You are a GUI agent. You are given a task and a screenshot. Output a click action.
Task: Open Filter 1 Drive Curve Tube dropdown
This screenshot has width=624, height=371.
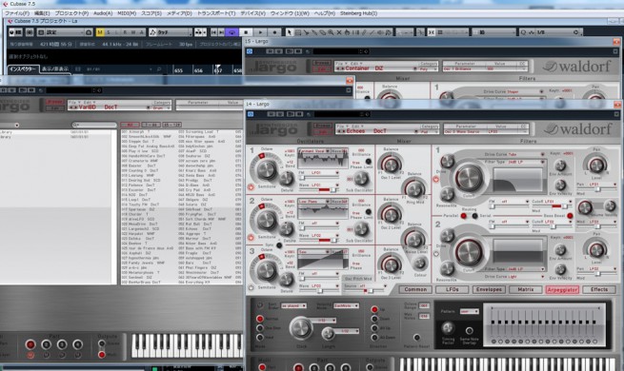[525, 154]
